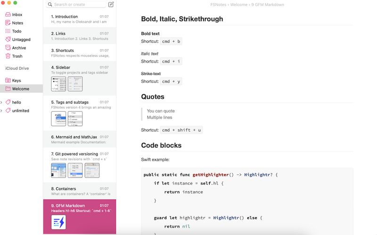Open the 5. Tags and subtags note

click(80, 113)
